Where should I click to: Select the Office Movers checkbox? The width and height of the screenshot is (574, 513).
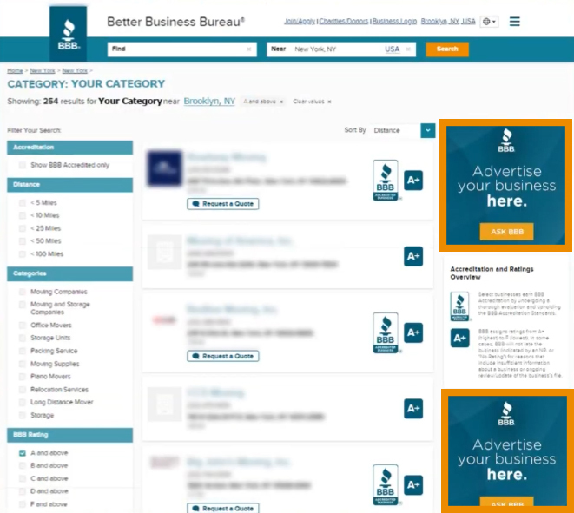23,326
